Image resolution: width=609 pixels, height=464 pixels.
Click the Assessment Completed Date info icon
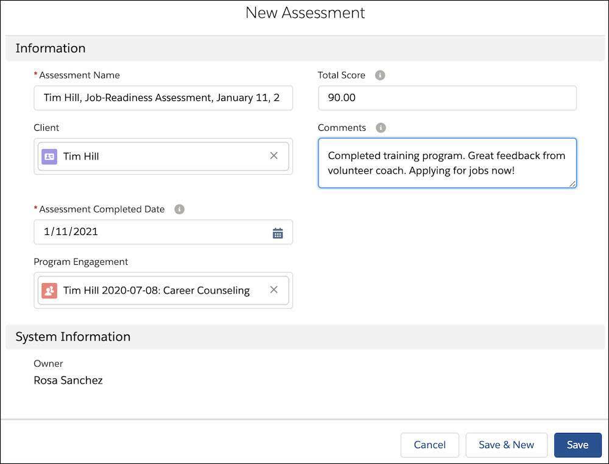point(179,209)
